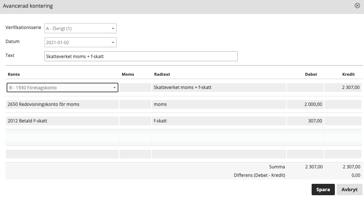The width and height of the screenshot is (364, 200).
Task: Select the 2012 Betald F-skatt account field
Action: pos(62,121)
